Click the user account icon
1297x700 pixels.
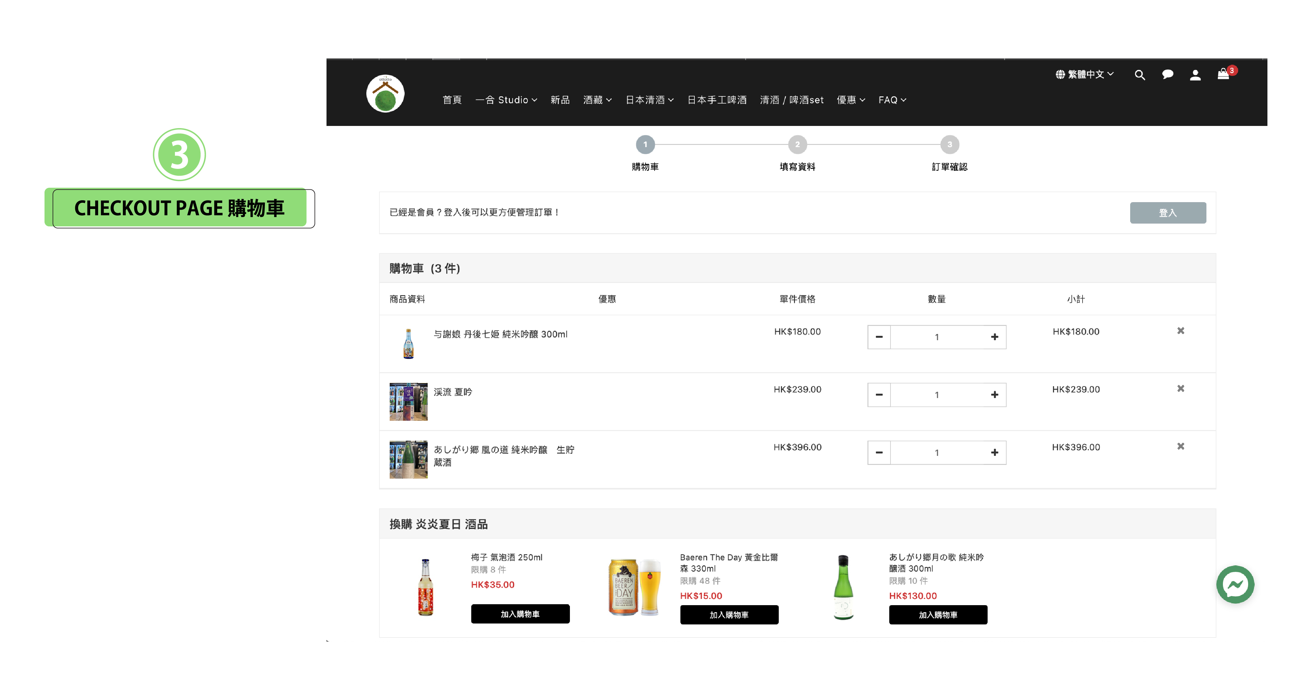1195,75
